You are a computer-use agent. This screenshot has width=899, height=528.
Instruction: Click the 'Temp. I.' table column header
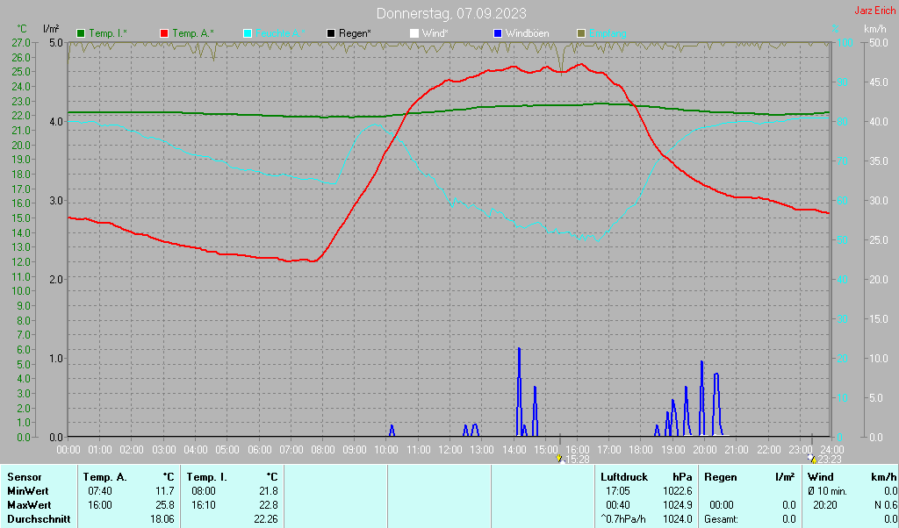click(206, 477)
